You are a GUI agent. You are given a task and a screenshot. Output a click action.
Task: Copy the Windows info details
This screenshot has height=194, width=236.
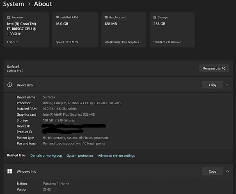click(x=212, y=171)
